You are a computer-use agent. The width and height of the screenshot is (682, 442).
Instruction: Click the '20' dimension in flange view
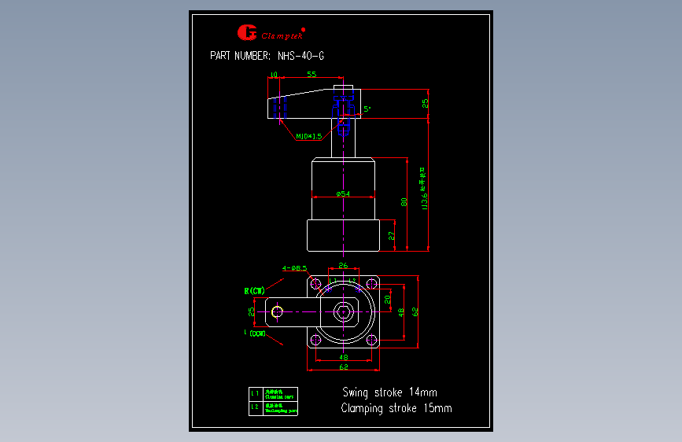pyautogui.click(x=388, y=300)
